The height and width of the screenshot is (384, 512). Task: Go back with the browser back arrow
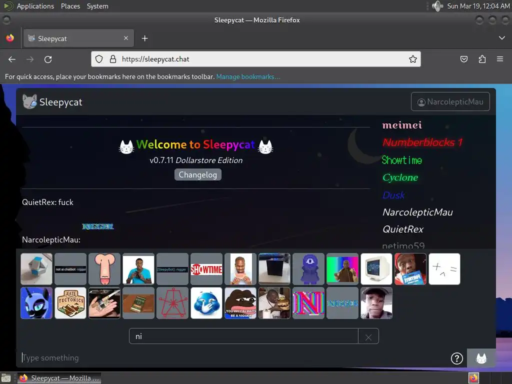click(x=12, y=59)
